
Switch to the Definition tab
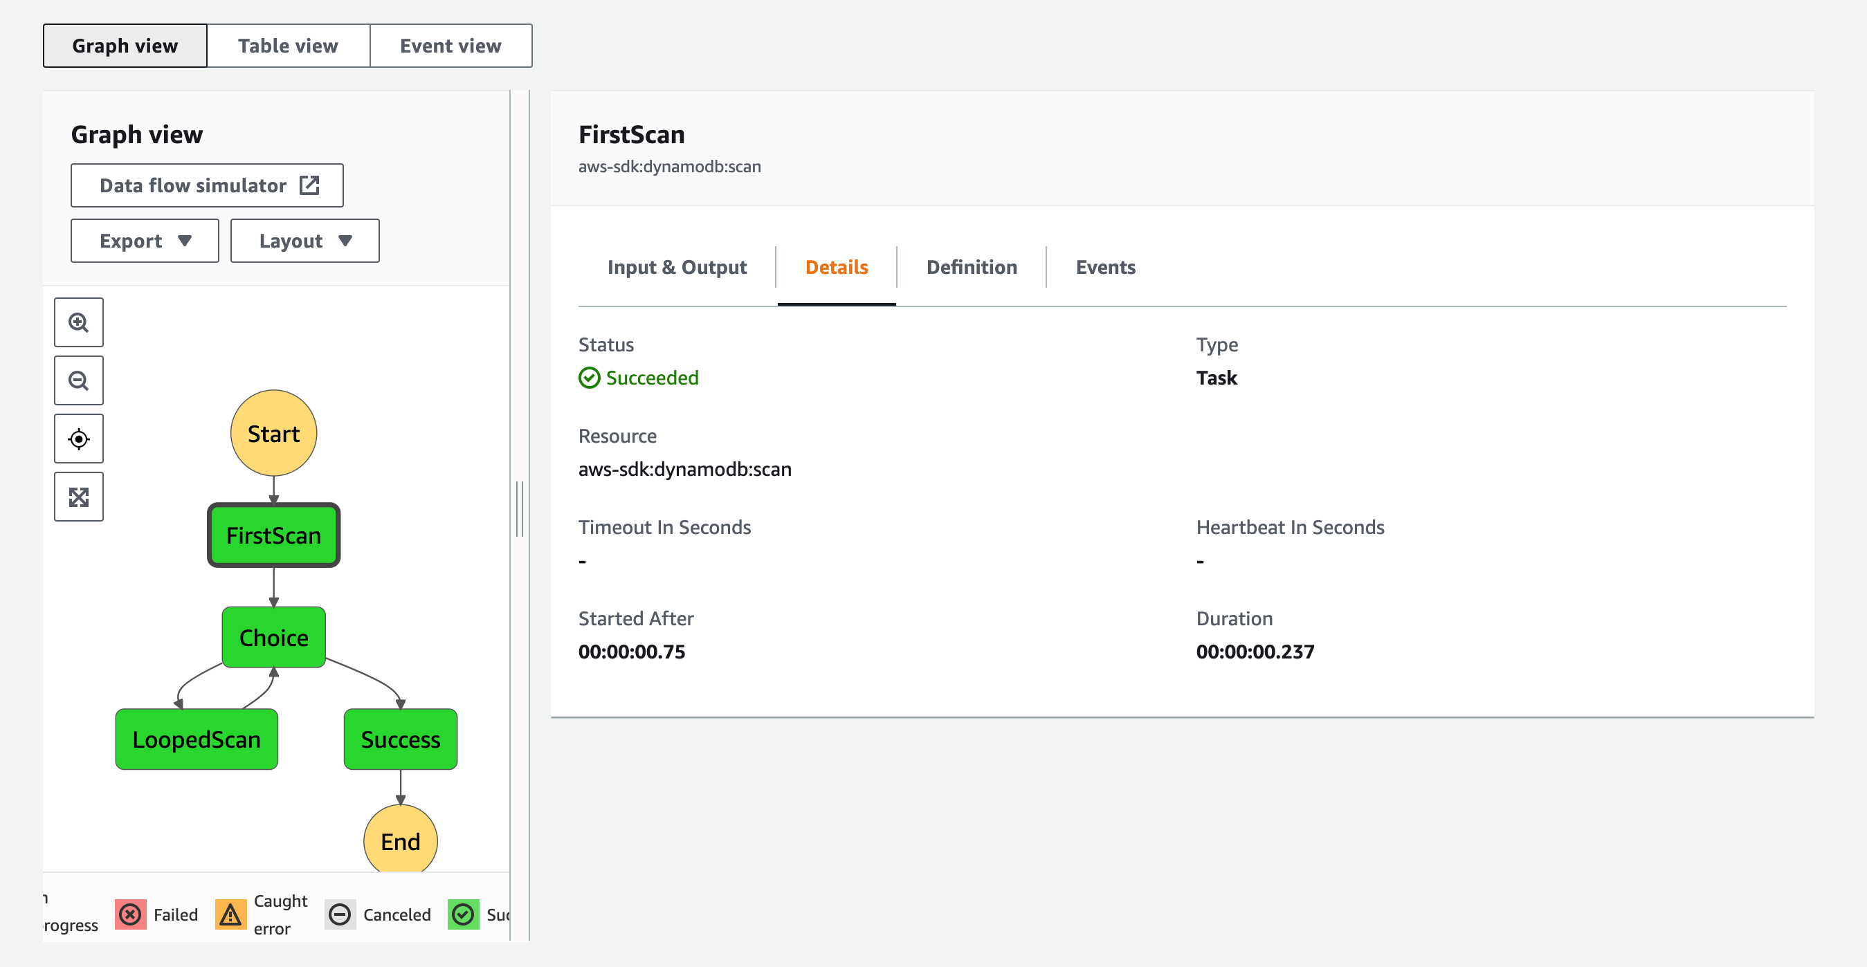(x=972, y=267)
